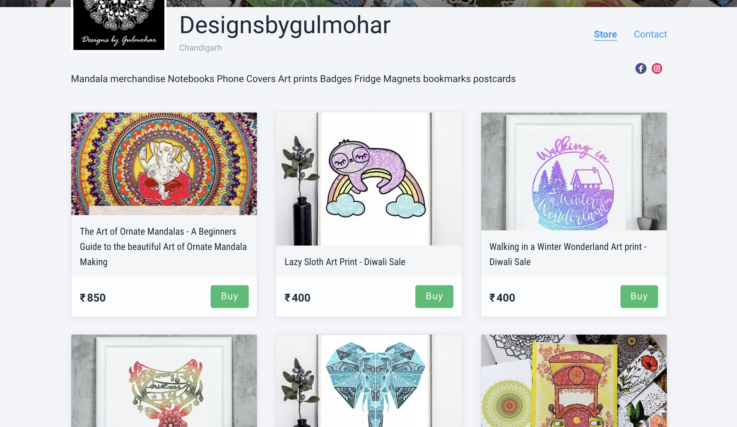Image resolution: width=737 pixels, height=427 pixels.
Task: Buy the Lazy Sloth Art Print
Action: point(434,296)
